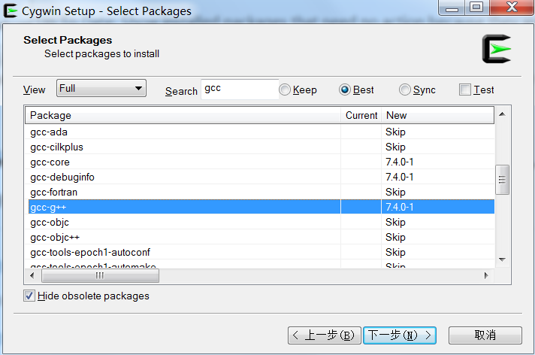Click Skip in the gcc-fortran row

click(x=395, y=192)
